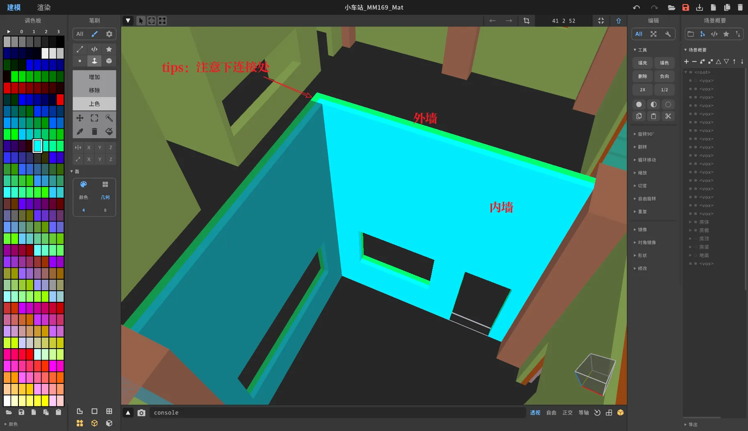The height and width of the screenshot is (431, 748).
Task: Take a viewport snapshot with the camera icon
Action: [141, 413]
